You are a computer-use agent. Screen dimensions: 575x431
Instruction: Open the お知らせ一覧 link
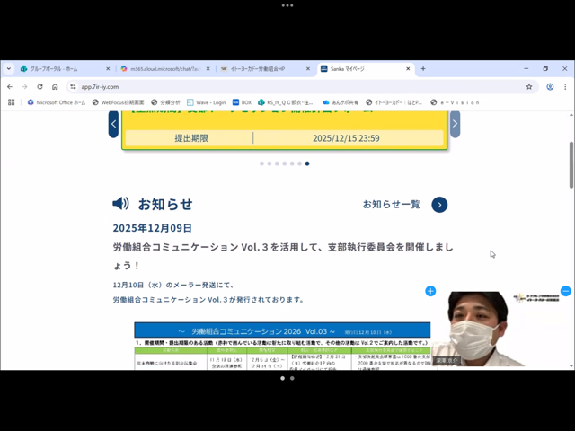click(x=391, y=205)
